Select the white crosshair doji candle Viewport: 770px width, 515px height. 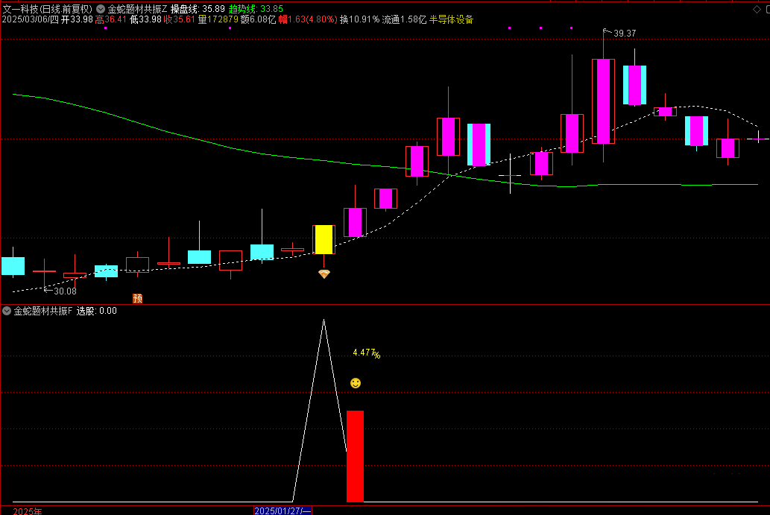[x=510, y=176]
